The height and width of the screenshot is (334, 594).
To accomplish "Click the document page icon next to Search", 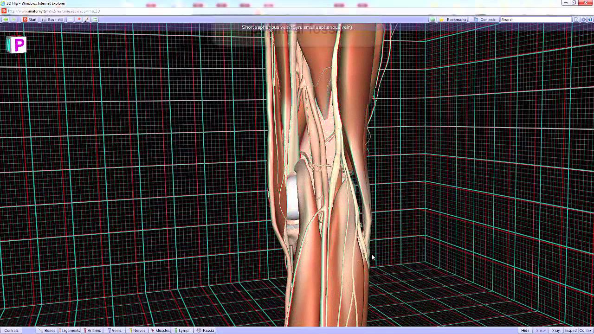I will (577, 19).
